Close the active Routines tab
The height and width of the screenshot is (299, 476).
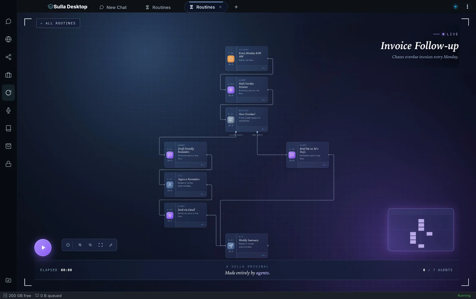coord(220,7)
